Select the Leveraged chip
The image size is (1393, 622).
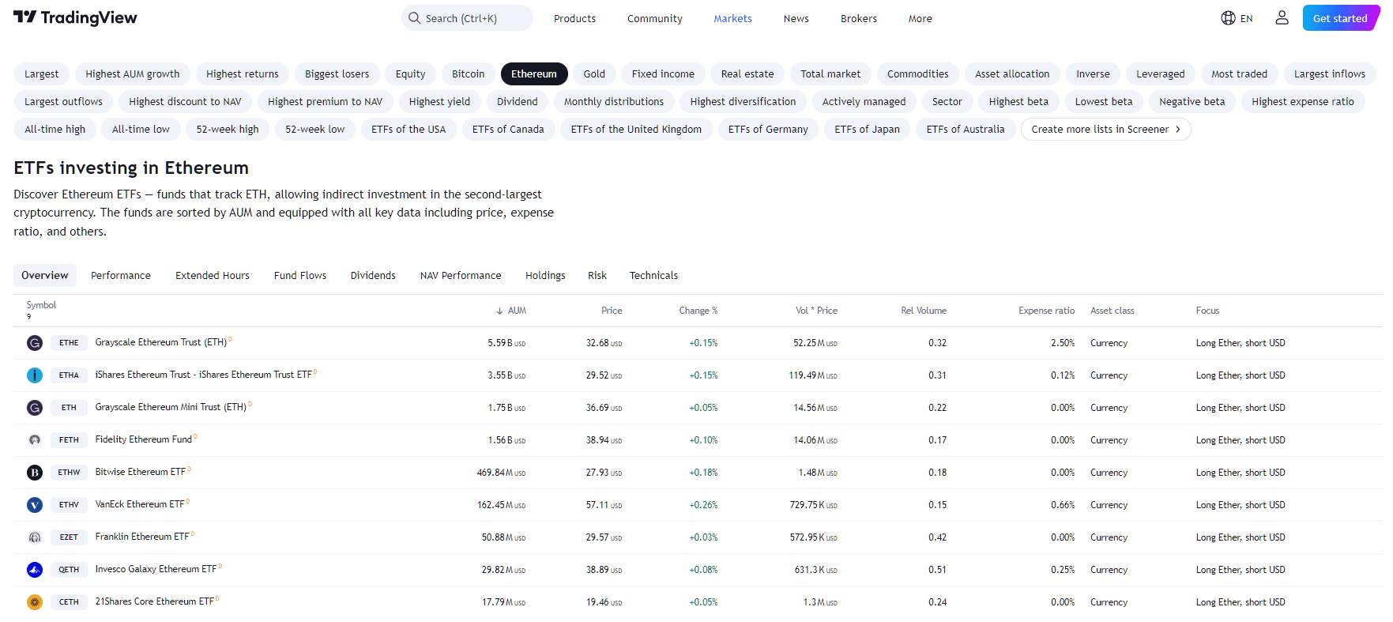click(x=1161, y=74)
